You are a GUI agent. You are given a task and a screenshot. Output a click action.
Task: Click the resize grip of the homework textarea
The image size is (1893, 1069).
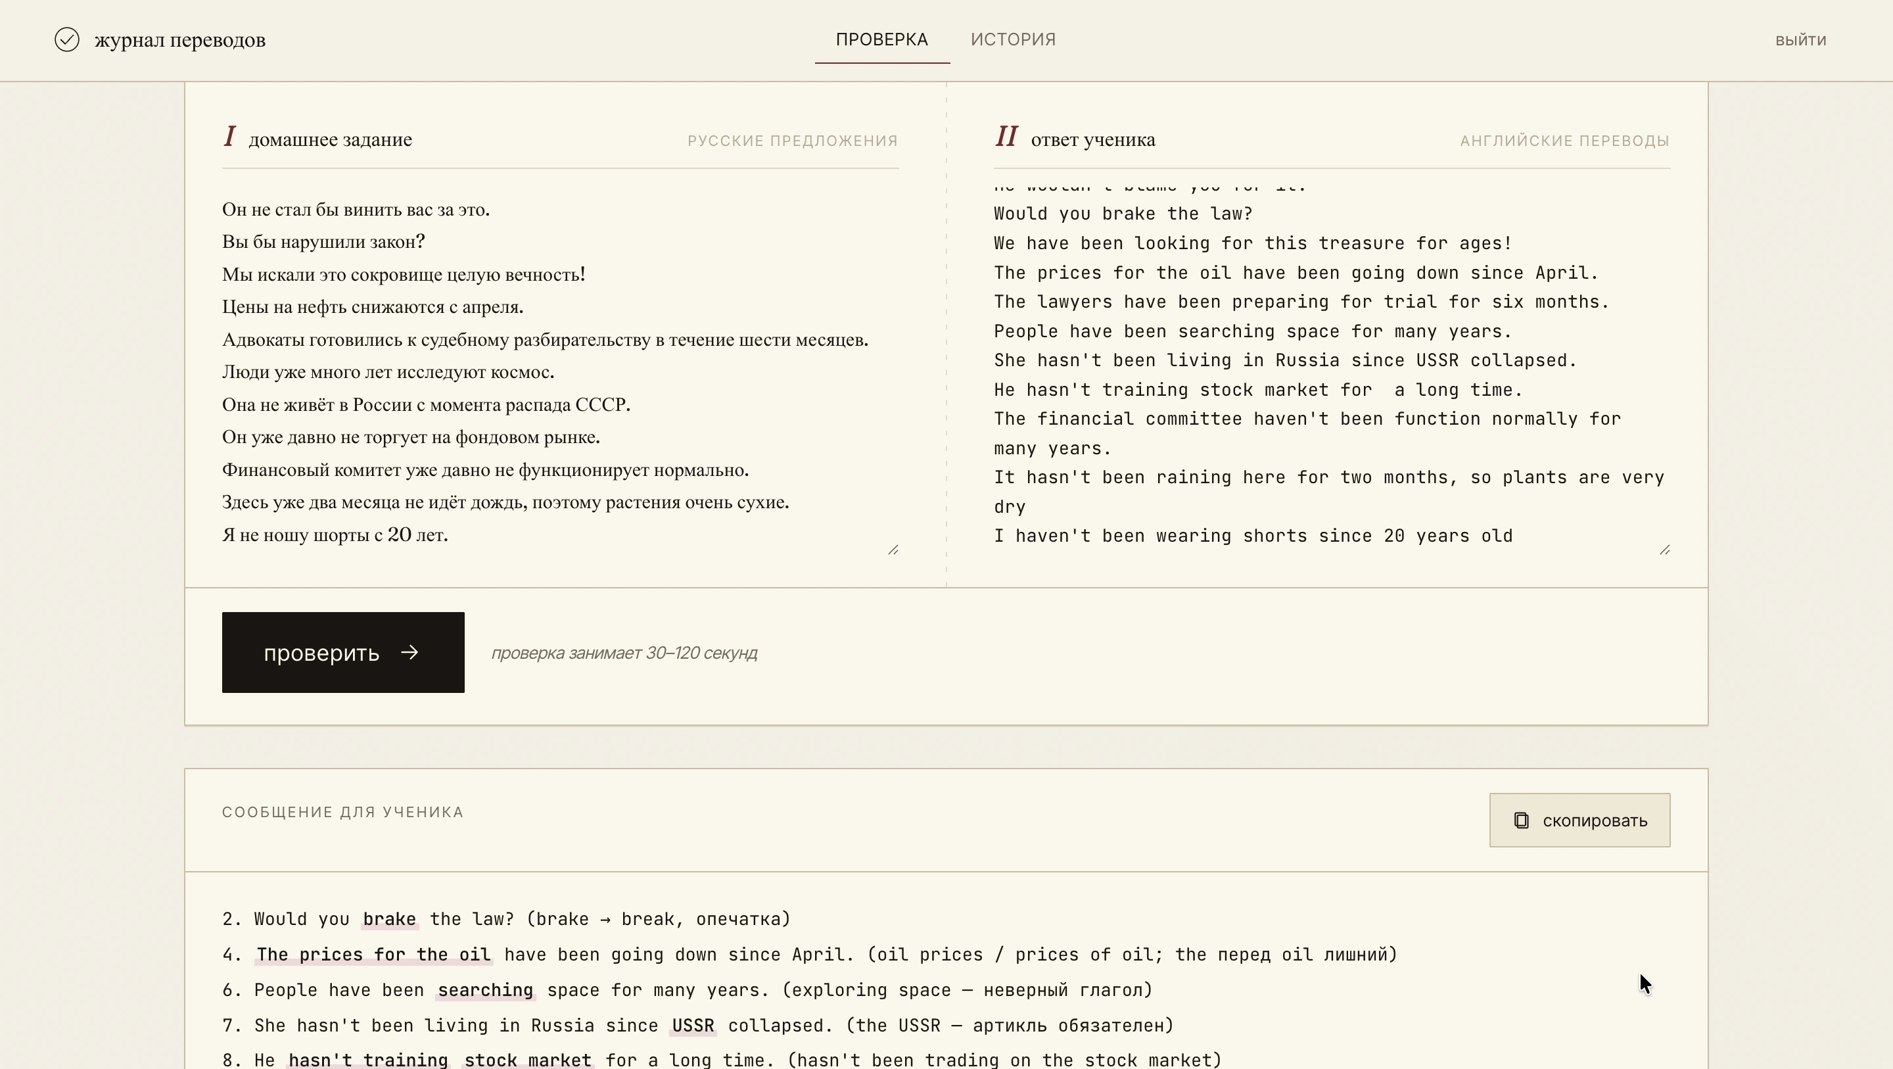(893, 550)
